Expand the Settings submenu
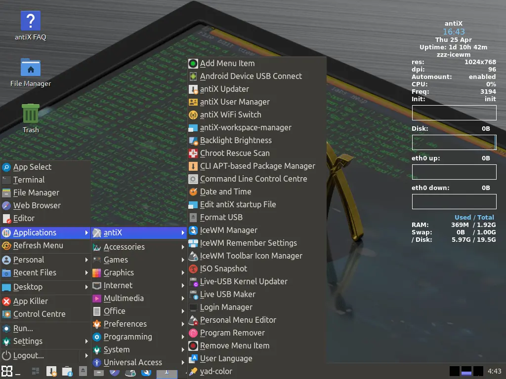506x379 pixels. tap(45, 341)
